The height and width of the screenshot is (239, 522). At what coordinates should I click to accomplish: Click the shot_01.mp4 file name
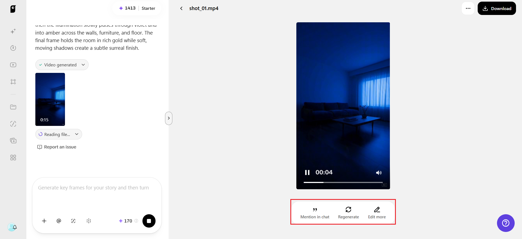[204, 8]
